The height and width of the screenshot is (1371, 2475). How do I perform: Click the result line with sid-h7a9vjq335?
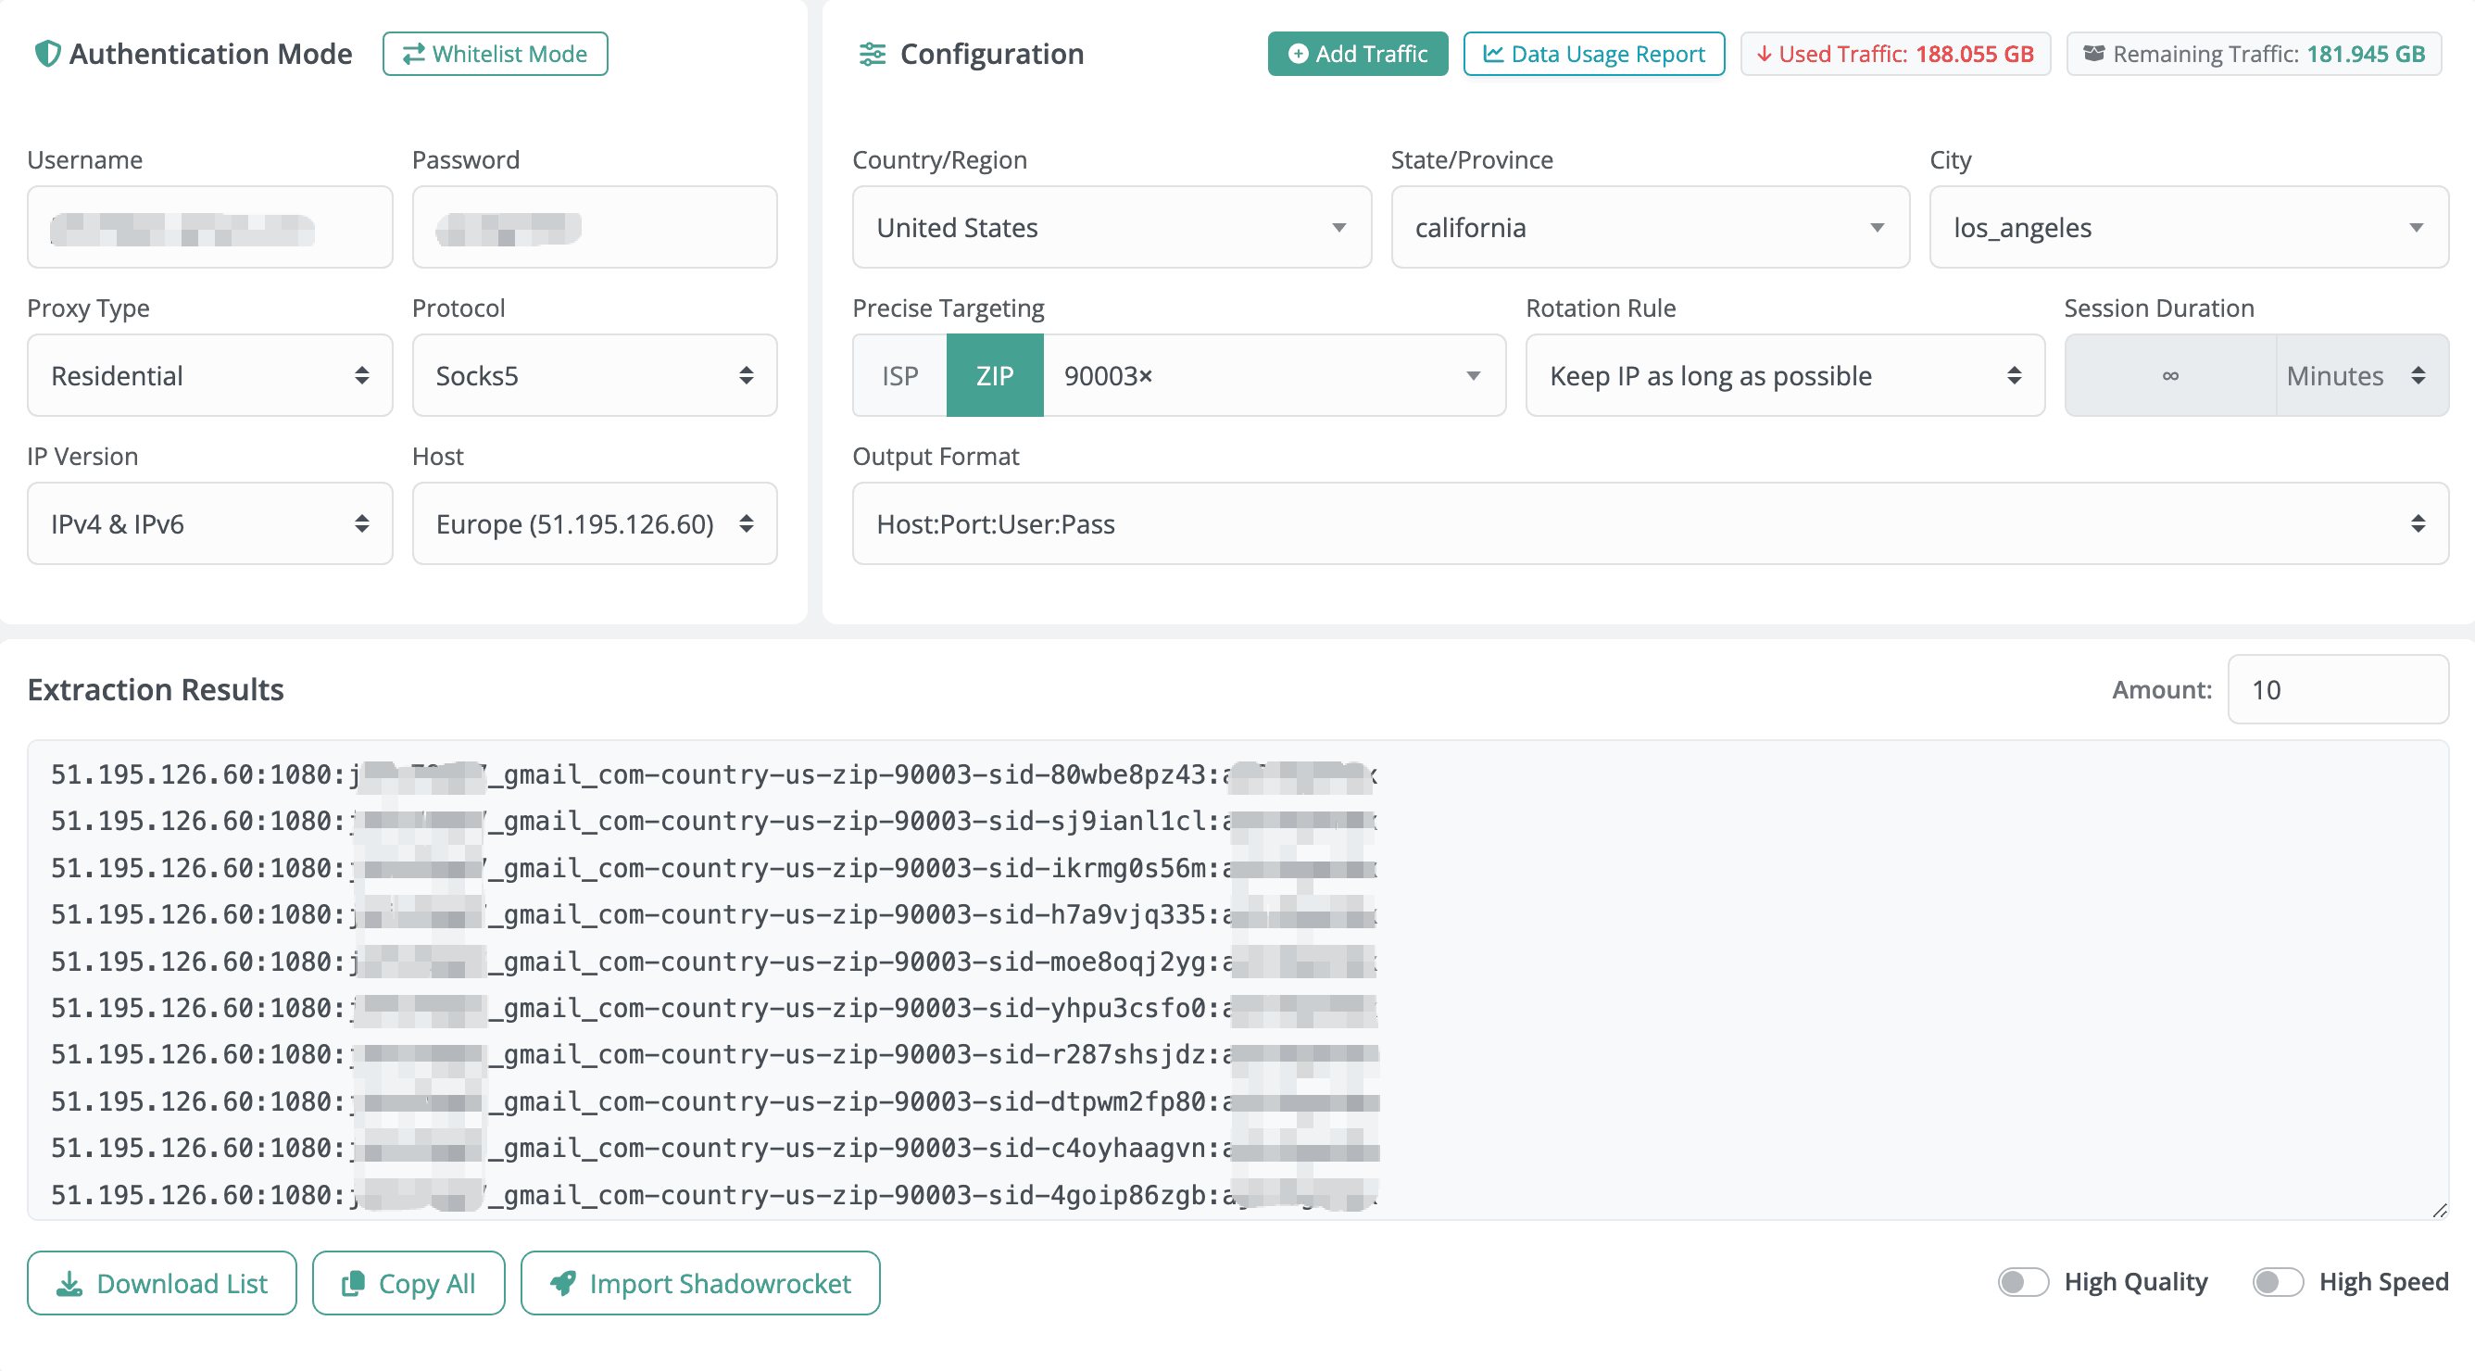715,913
